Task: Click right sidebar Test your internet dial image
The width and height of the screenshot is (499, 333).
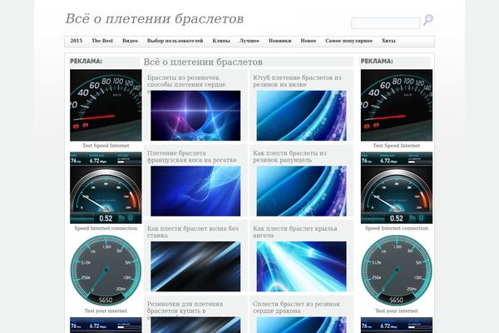Action: [397, 271]
